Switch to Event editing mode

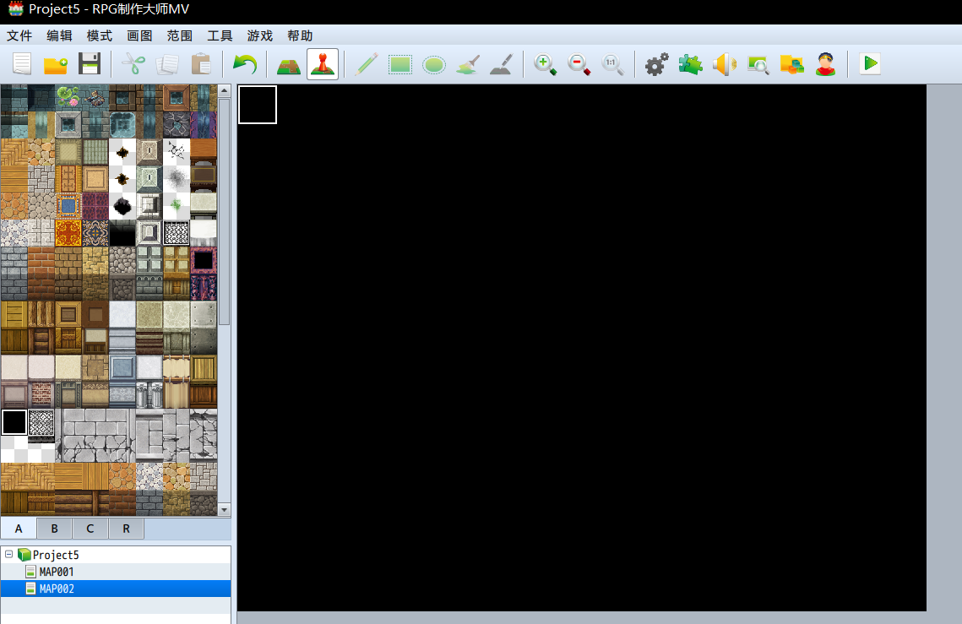coord(323,64)
